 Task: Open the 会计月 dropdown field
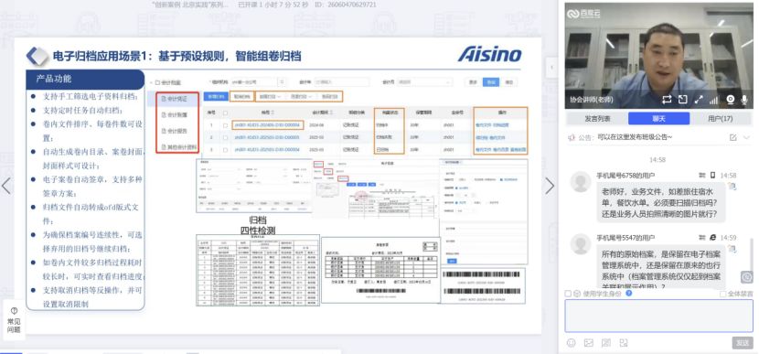(424, 82)
